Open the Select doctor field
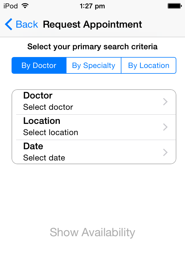 48,107
